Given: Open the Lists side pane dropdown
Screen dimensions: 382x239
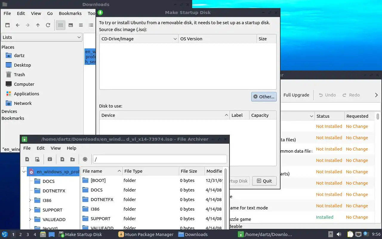Looking at the screenshot, I should pyautogui.click(x=42, y=37).
